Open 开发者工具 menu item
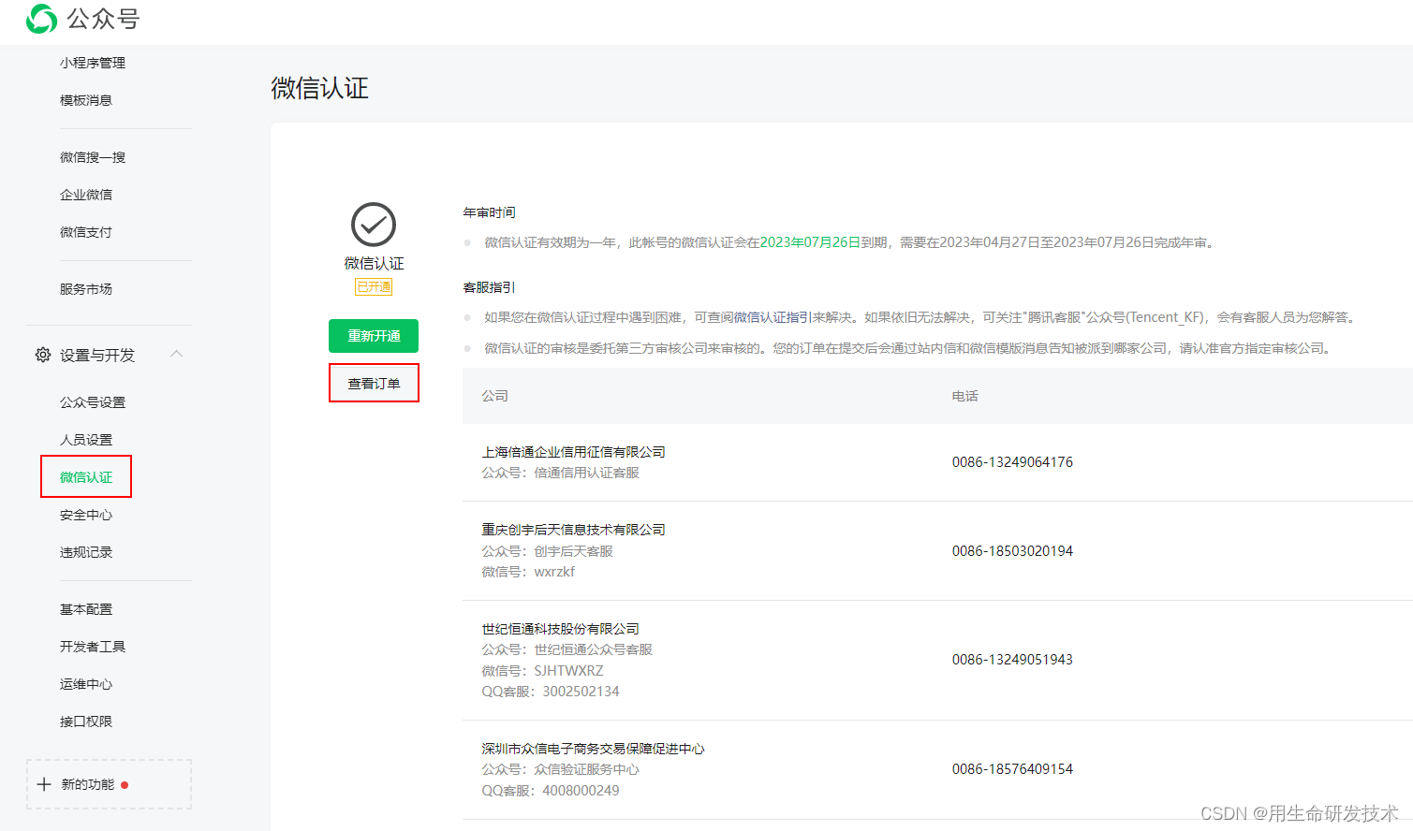 (x=93, y=647)
